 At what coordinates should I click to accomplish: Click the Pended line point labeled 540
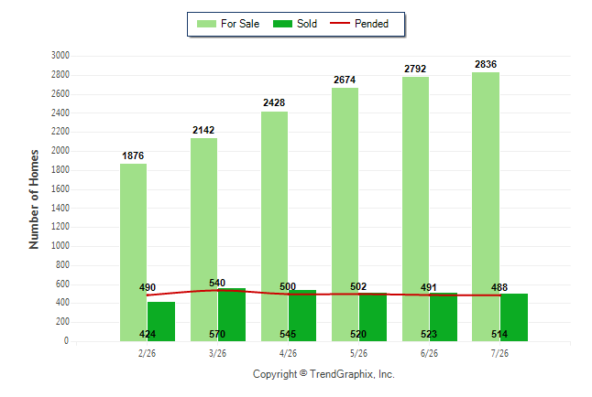[217, 290]
